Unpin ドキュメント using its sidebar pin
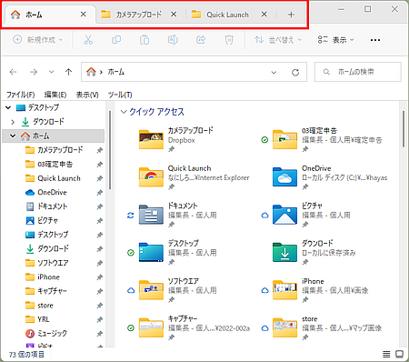This screenshot has height=362, width=409. pyautogui.click(x=100, y=206)
